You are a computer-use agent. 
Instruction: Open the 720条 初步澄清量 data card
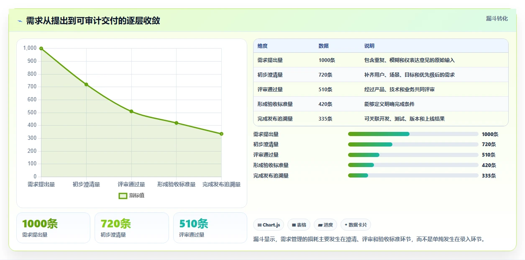point(132,228)
